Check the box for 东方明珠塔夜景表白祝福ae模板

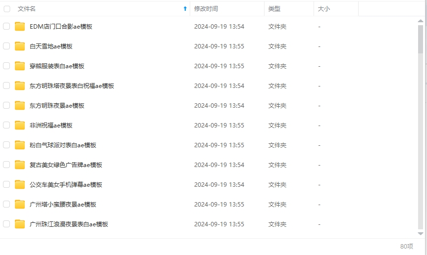coord(6,85)
